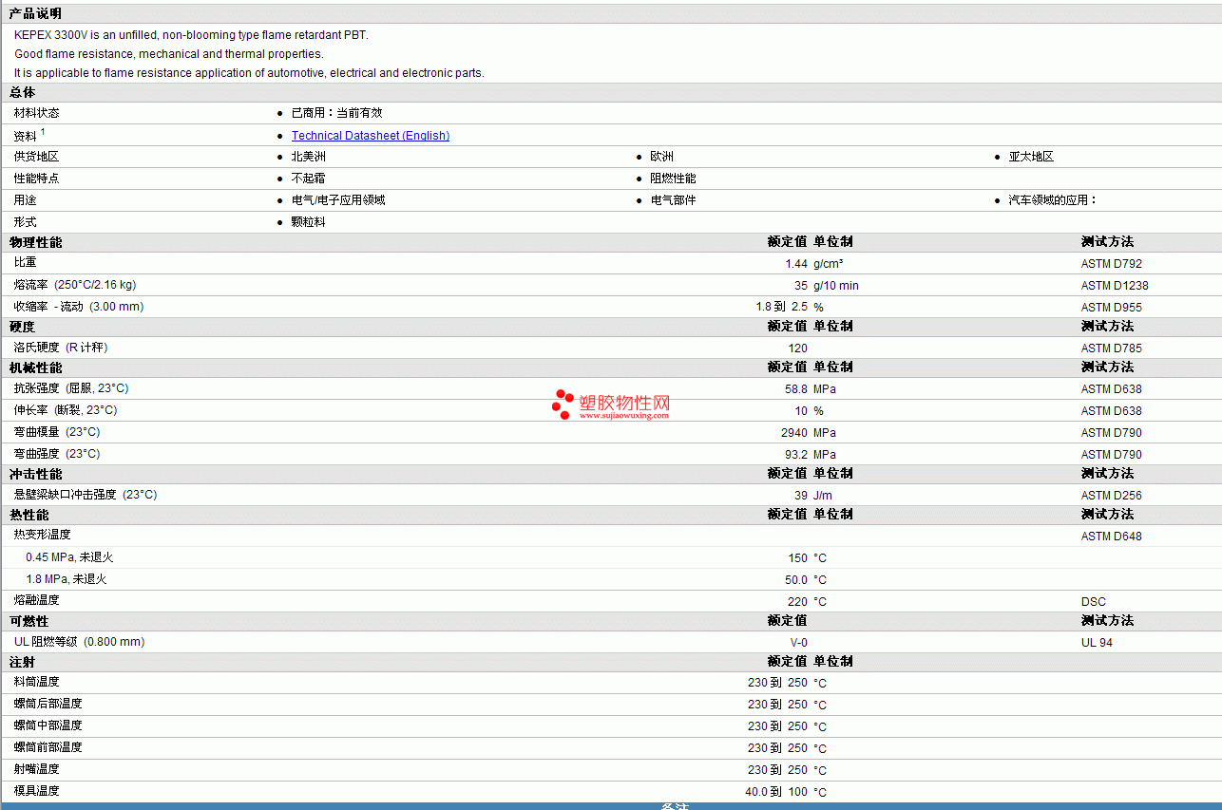This screenshot has width=1222, height=810.
Task: Select the 螺筒中部温度 row label
Action: pos(48,725)
